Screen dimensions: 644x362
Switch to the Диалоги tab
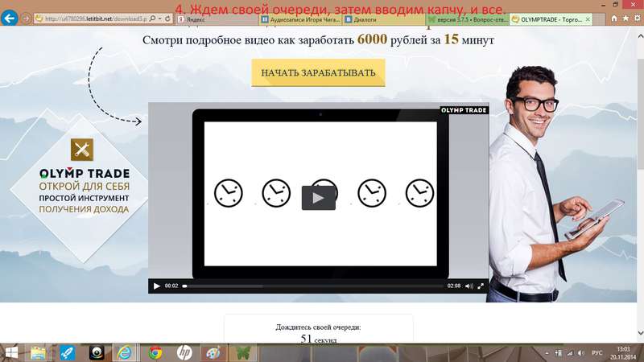click(x=385, y=19)
